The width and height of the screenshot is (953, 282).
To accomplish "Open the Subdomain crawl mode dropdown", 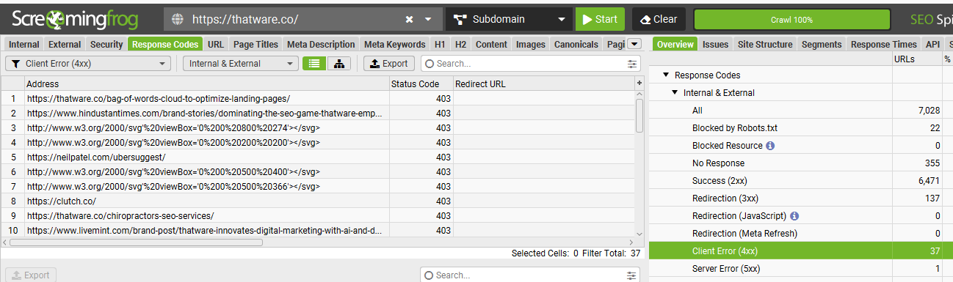I will tap(510, 19).
